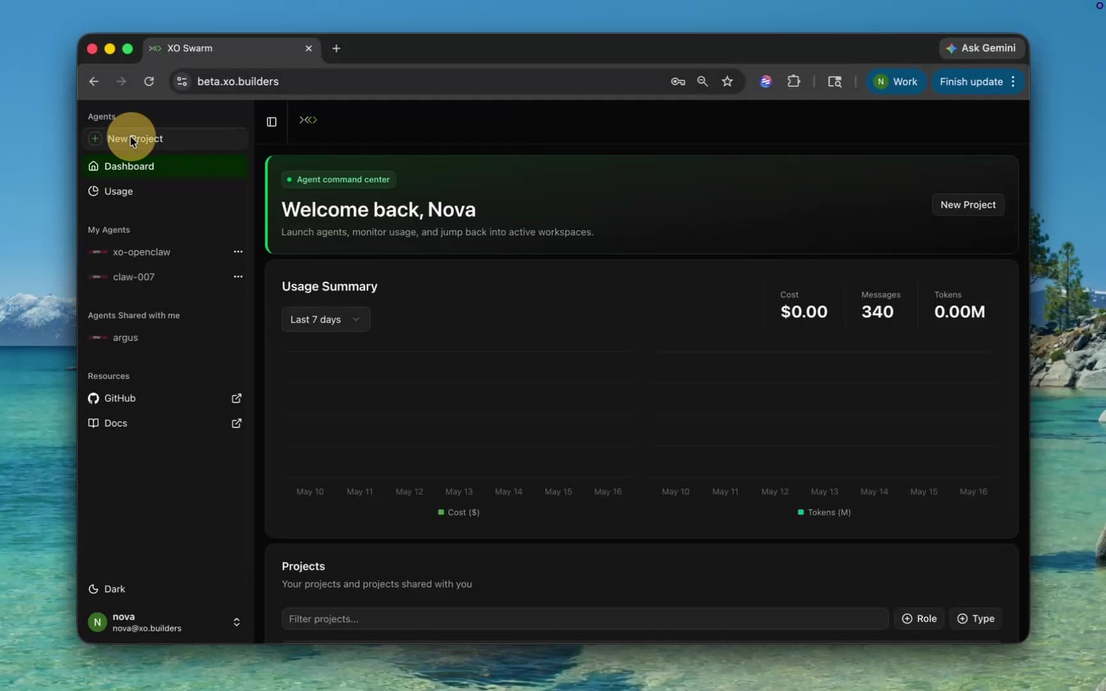Toggle the Cost ($) chart legend
This screenshot has height=691, width=1106.
[x=459, y=512]
